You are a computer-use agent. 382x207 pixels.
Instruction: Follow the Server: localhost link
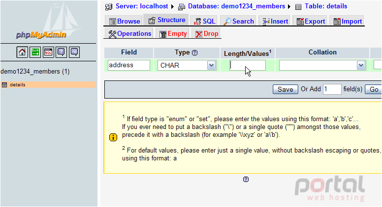pyautogui.click(x=142, y=6)
